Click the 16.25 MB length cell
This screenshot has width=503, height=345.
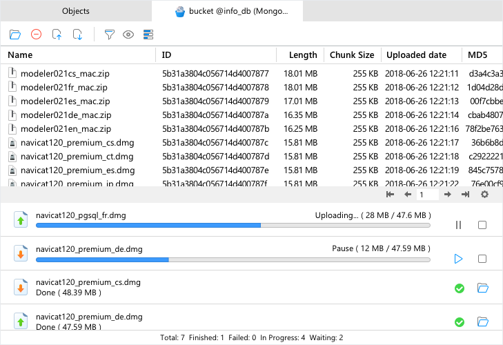(300, 129)
